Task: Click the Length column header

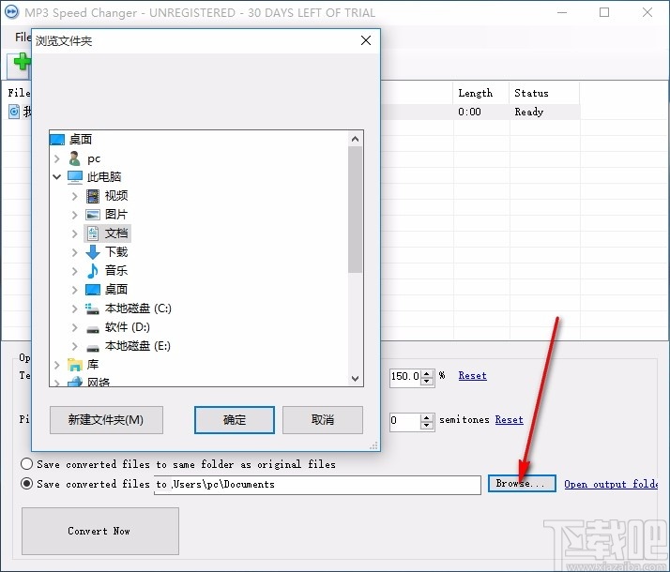Action: pyautogui.click(x=480, y=93)
